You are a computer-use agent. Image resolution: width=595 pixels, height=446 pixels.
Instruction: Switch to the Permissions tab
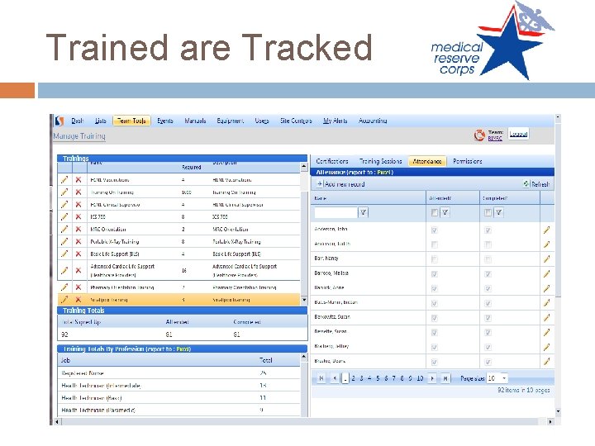point(468,161)
